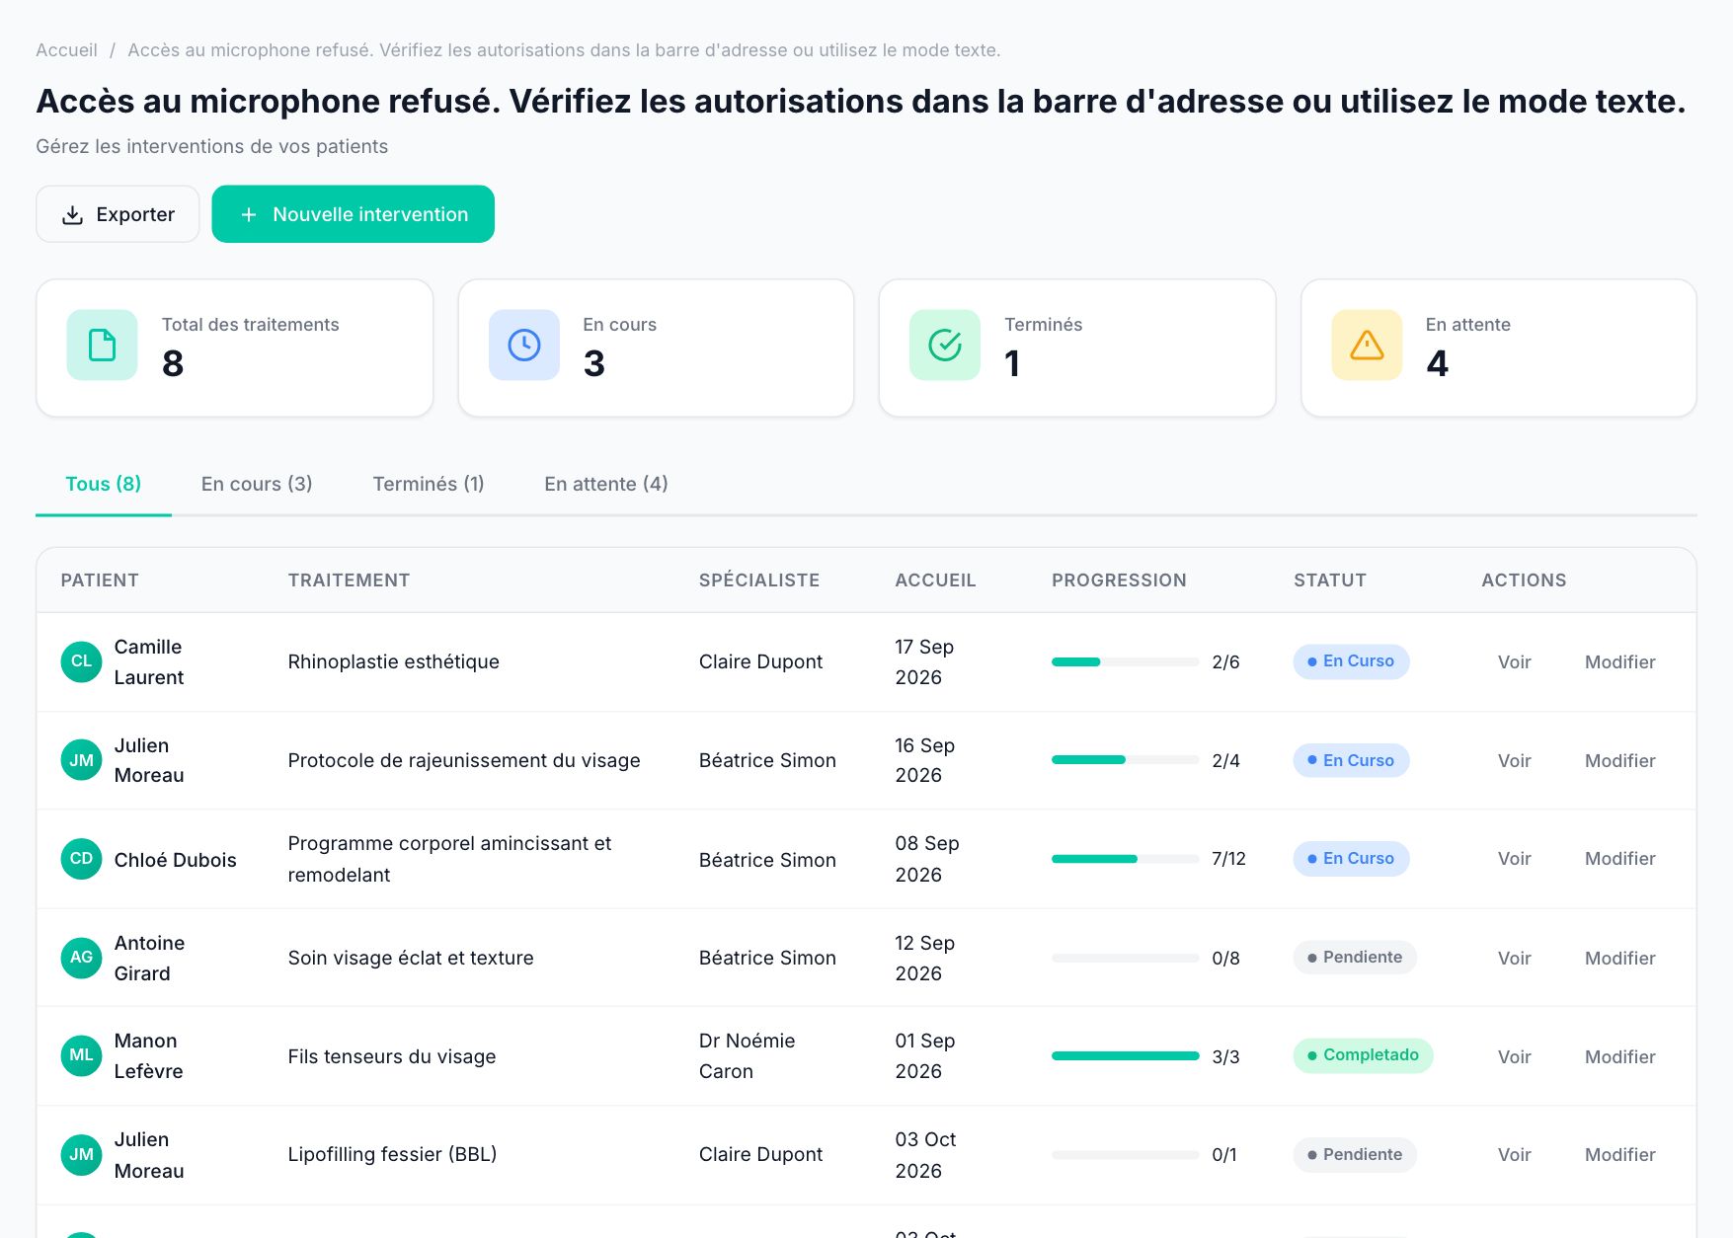1733x1238 pixels.
Task: Click the 7/12 progress bar
Action: (x=1125, y=859)
